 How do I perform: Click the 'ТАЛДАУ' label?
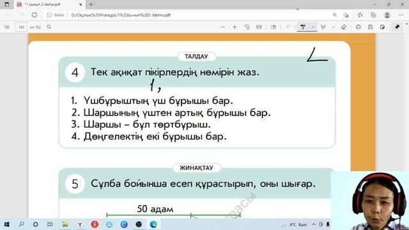click(196, 57)
